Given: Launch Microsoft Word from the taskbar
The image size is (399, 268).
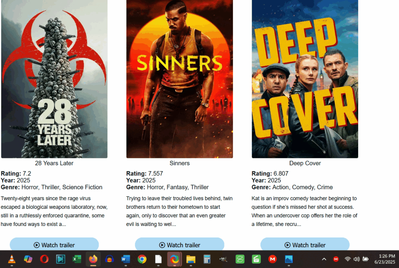Looking at the screenshot, I should (x=126, y=259).
